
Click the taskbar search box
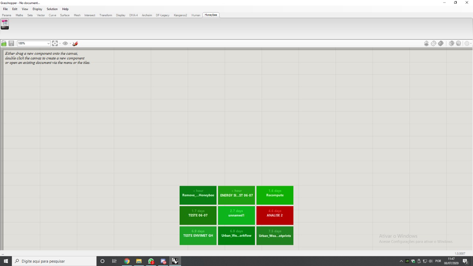[x=54, y=261]
